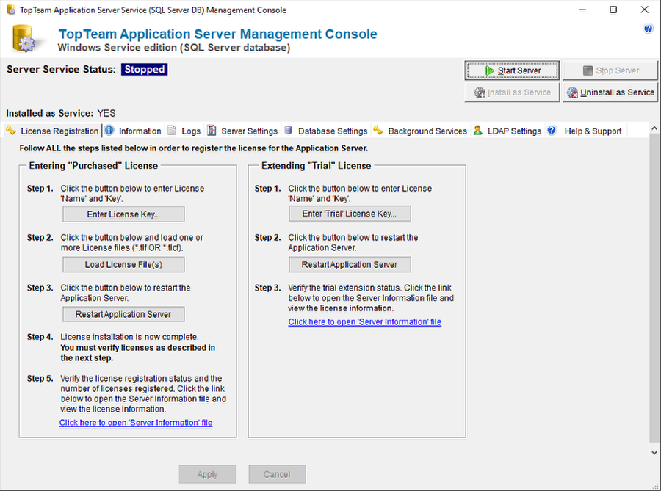Click the blue info icon of Information tab
The height and width of the screenshot is (491, 661).
tap(109, 131)
